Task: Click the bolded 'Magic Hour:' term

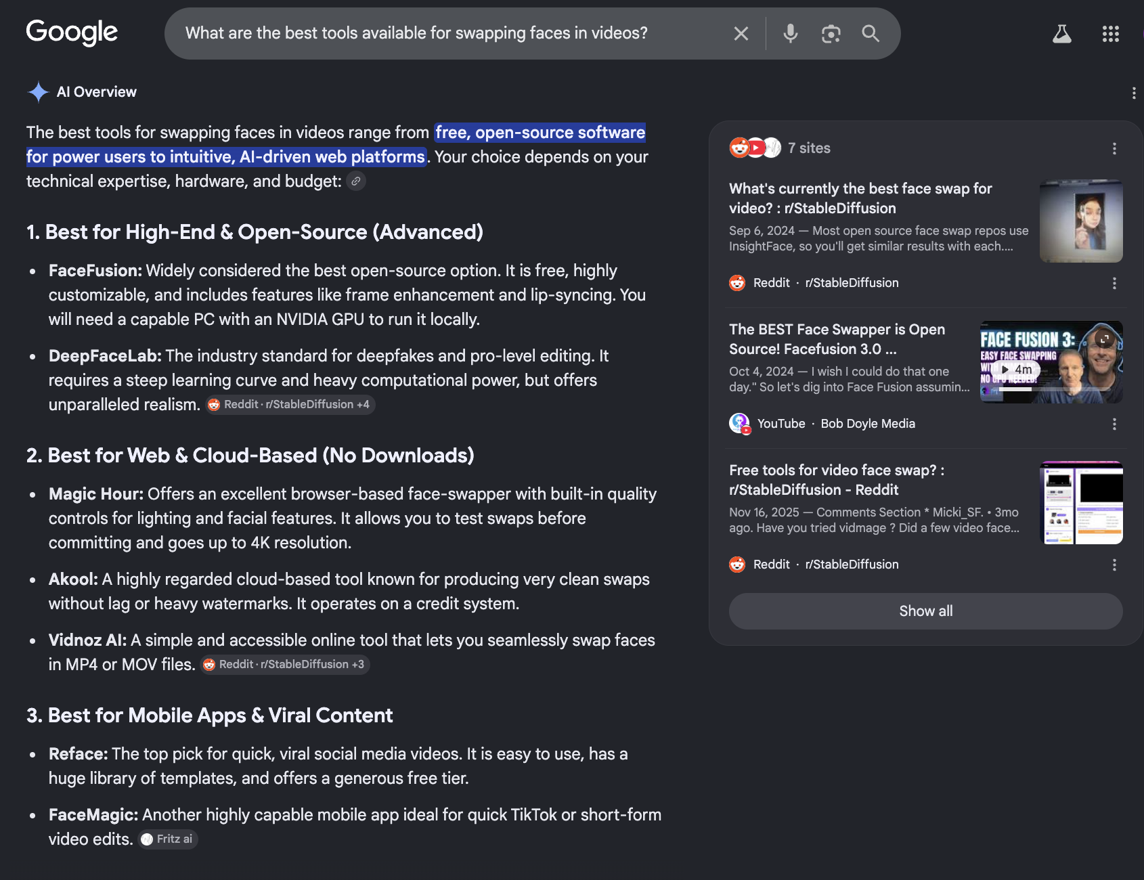Action: (x=96, y=494)
